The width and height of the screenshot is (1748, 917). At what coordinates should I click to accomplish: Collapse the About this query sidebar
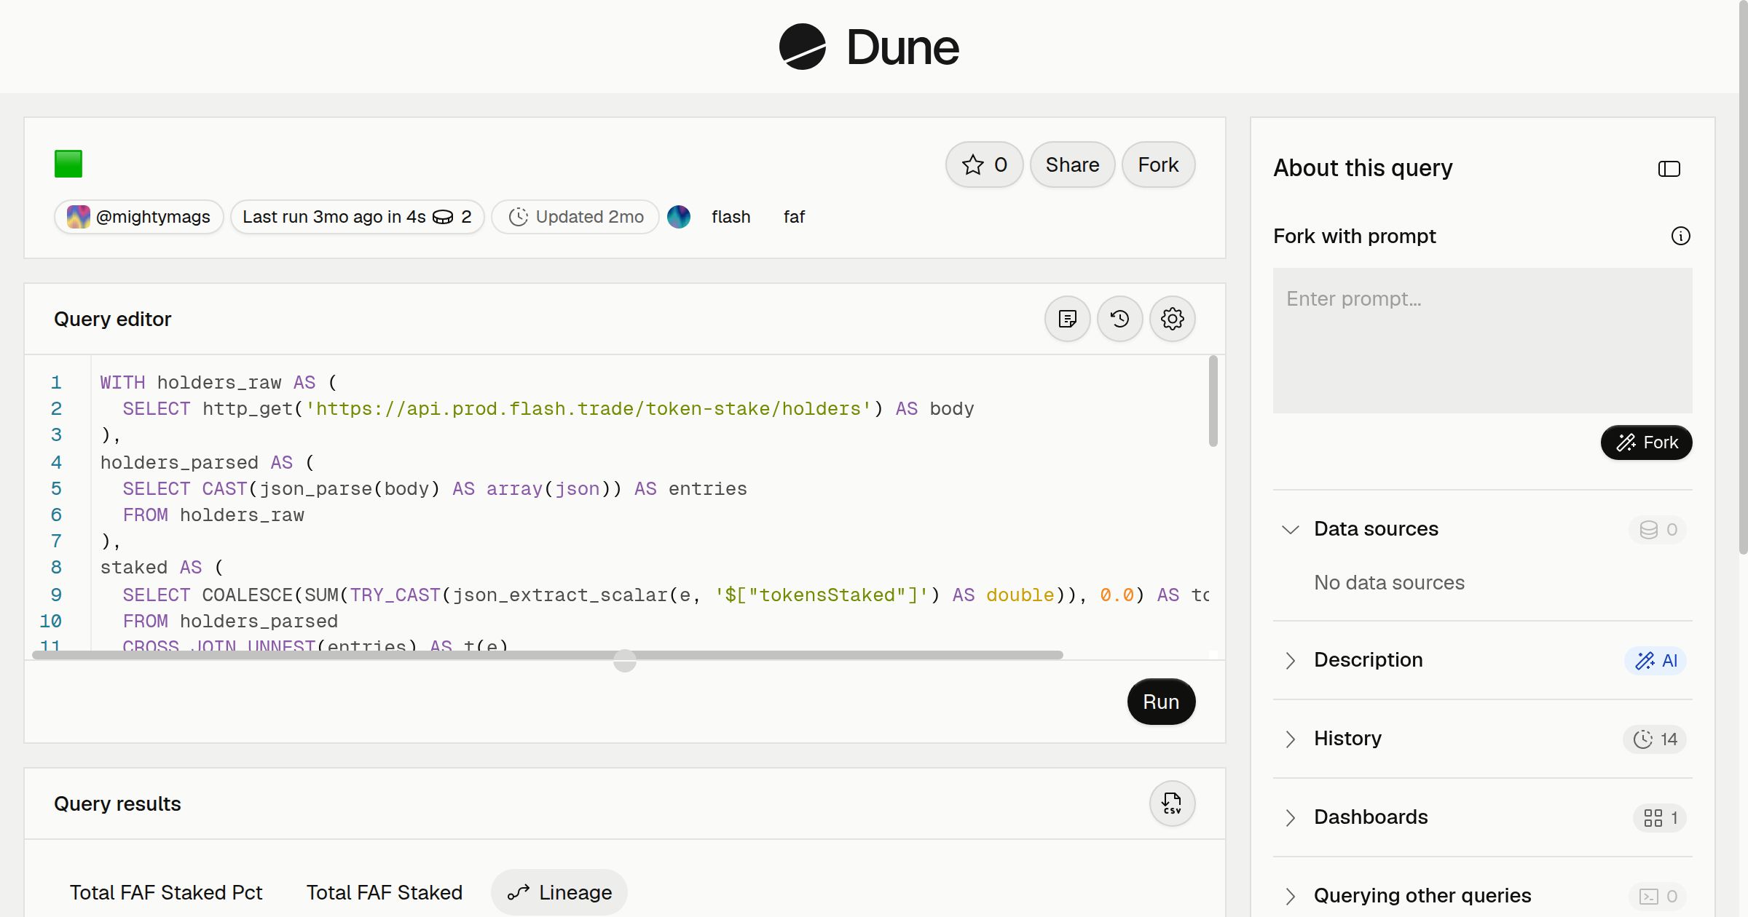[x=1669, y=169]
